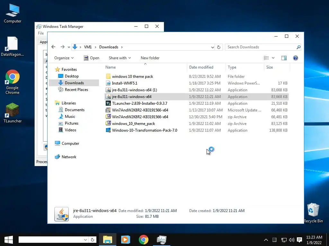Open the Start menu
The image size is (329, 246).
coord(9,240)
